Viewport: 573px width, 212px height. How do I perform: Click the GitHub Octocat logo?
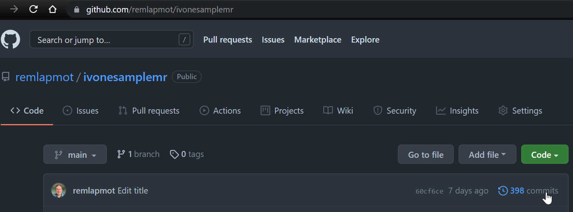click(10, 40)
